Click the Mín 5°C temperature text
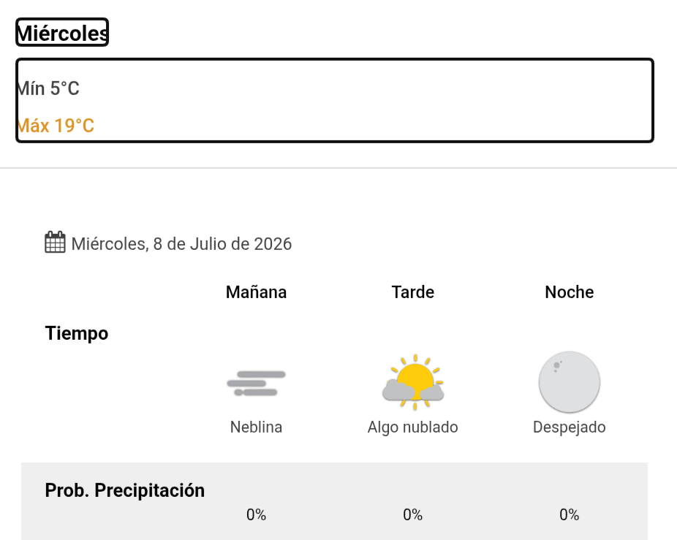The image size is (677, 540). [48, 88]
